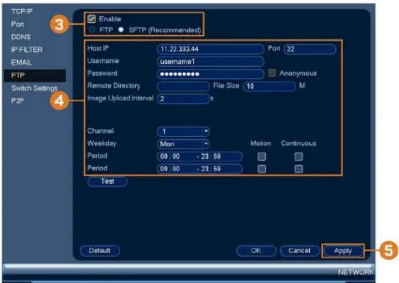Open the TCP/IP settings page
Image resolution: width=399 pixels, height=283 pixels.
click(x=22, y=11)
